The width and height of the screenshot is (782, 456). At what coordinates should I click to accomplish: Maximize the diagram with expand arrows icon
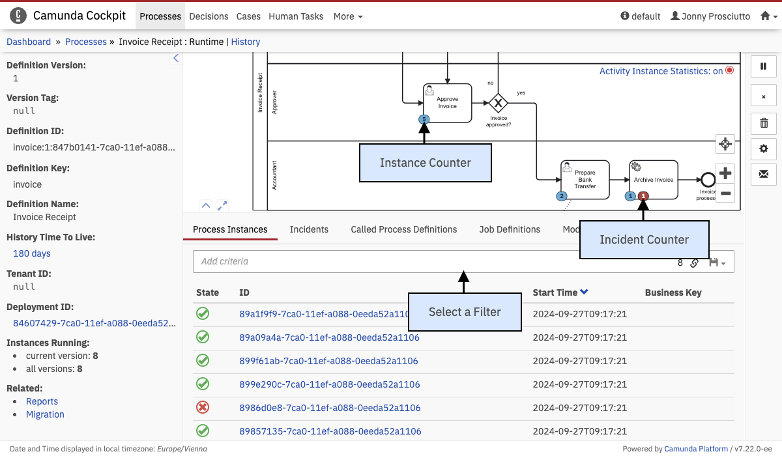[222, 206]
